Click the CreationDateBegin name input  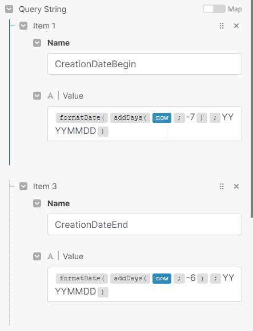(x=144, y=64)
